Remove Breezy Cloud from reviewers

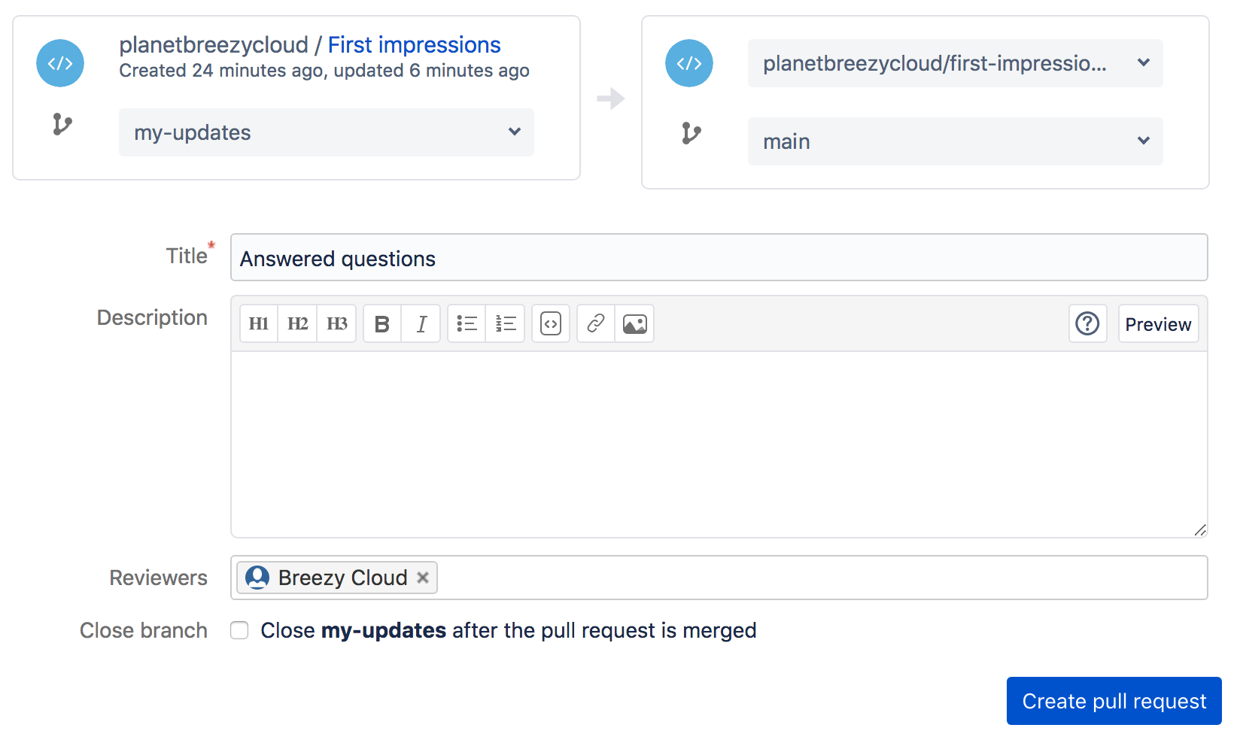[x=423, y=578]
